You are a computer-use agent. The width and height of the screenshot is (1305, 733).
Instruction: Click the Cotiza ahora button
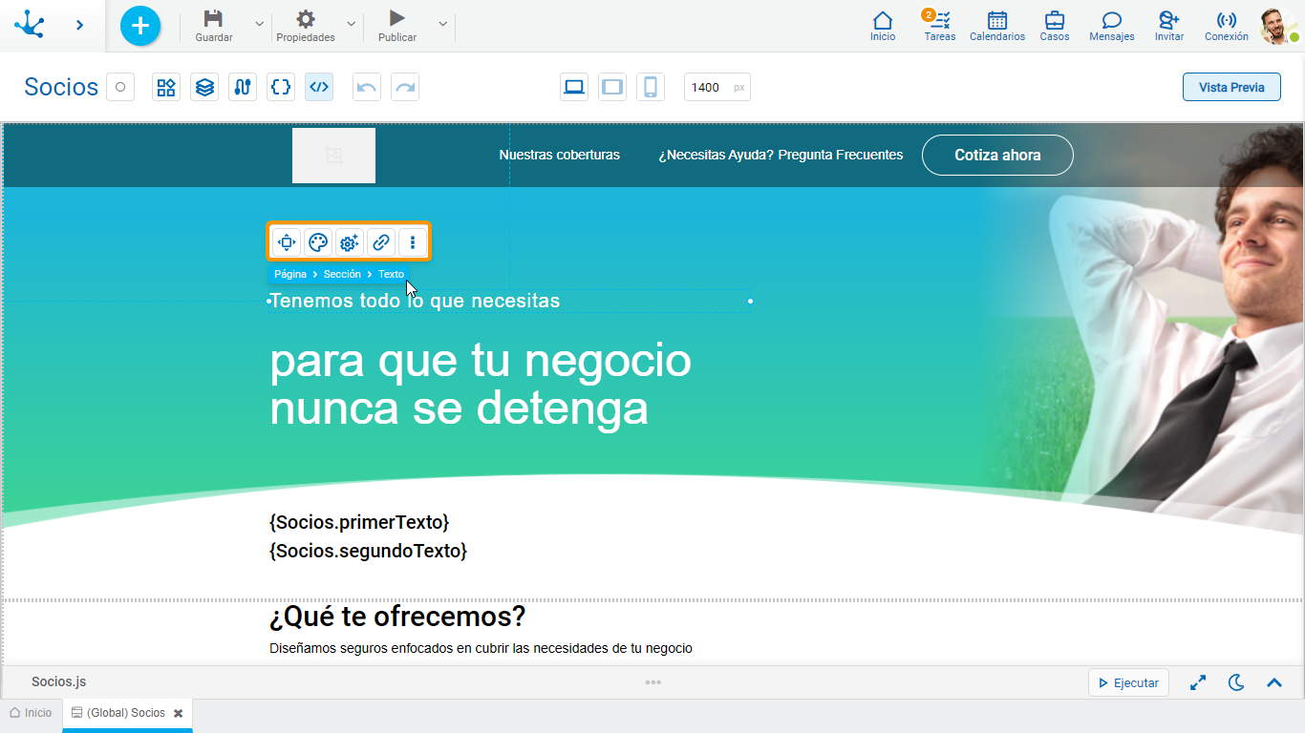pyautogui.click(x=997, y=155)
